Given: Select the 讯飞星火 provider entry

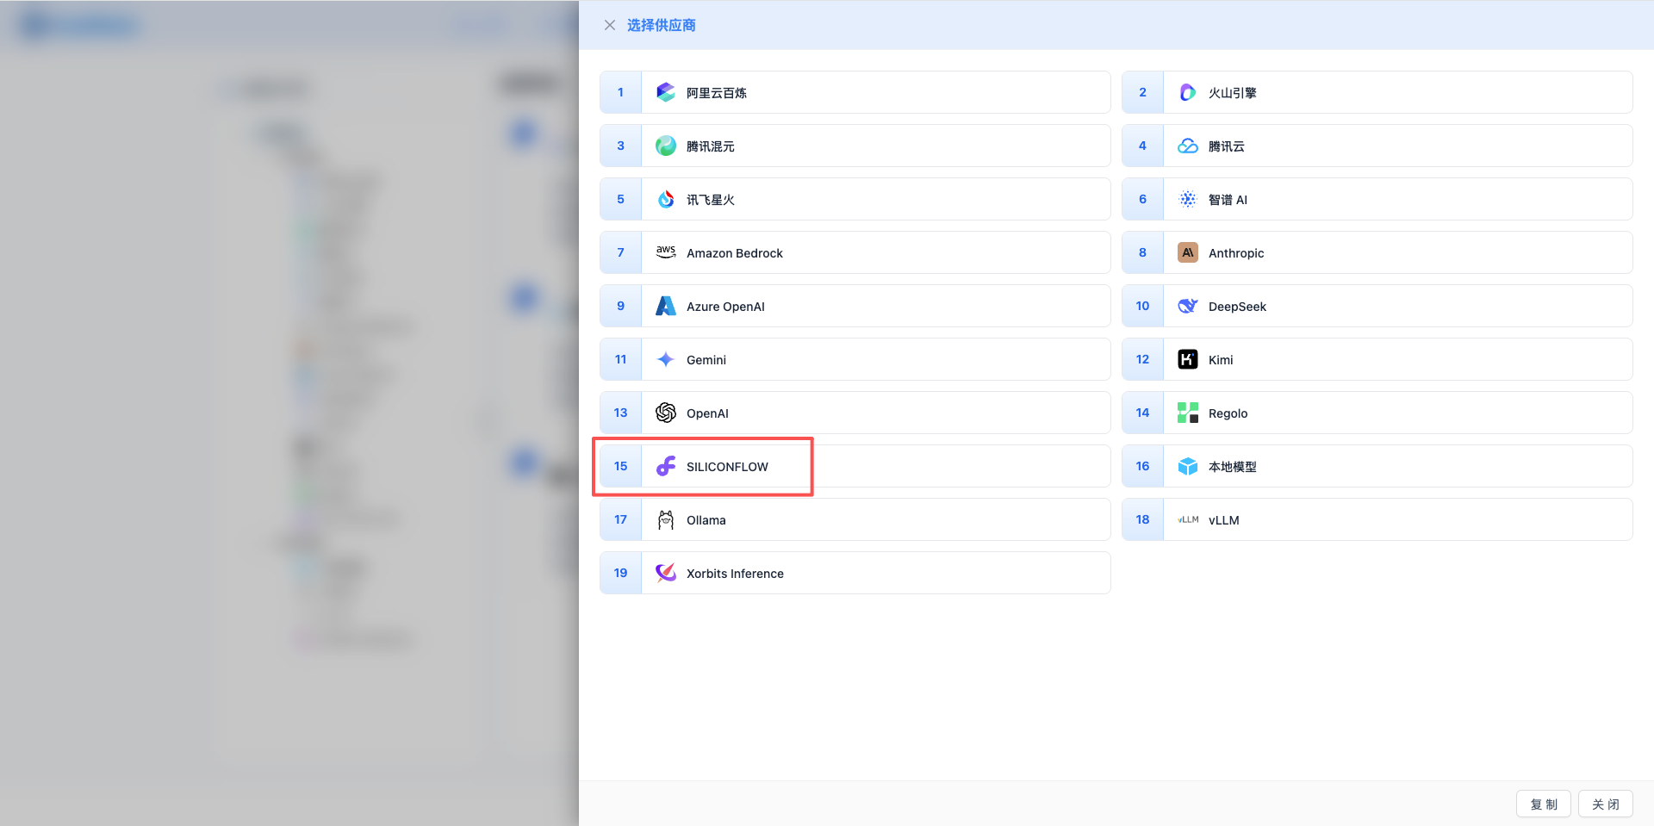Looking at the screenshot, I should point(853,199).
